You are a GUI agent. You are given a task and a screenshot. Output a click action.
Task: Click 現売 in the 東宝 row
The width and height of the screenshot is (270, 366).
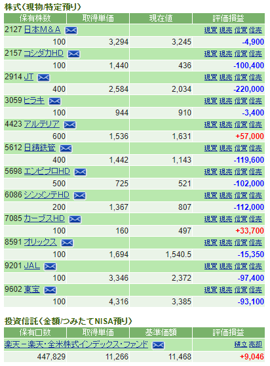pos(225,289)
